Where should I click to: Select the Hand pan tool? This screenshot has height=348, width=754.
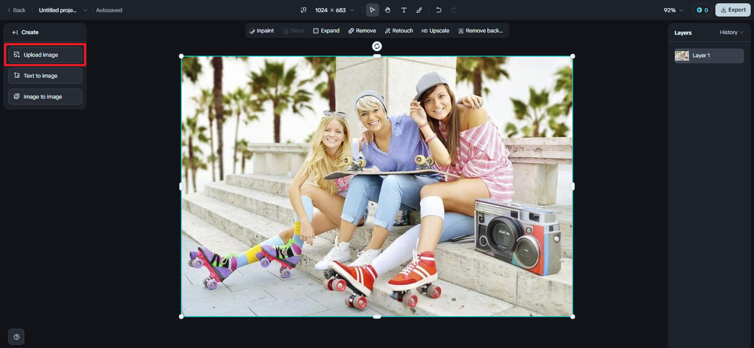pyautogui.click(x=388, y=10)
